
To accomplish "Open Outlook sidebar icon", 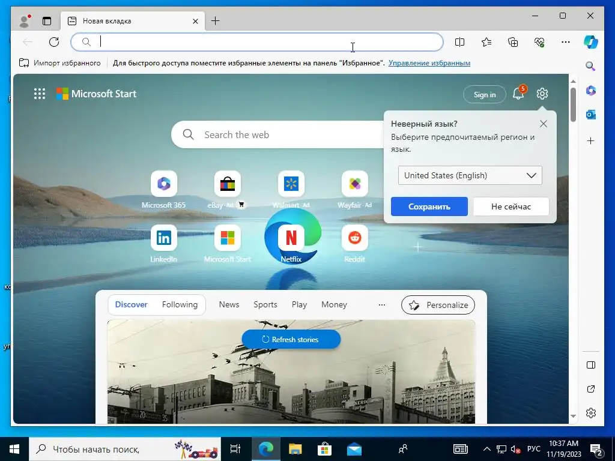I will [591, 115].
